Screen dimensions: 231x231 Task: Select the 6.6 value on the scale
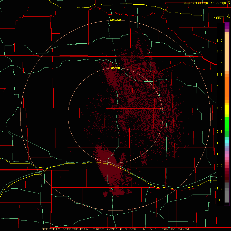pyautogui.click(x=219, y=74)
